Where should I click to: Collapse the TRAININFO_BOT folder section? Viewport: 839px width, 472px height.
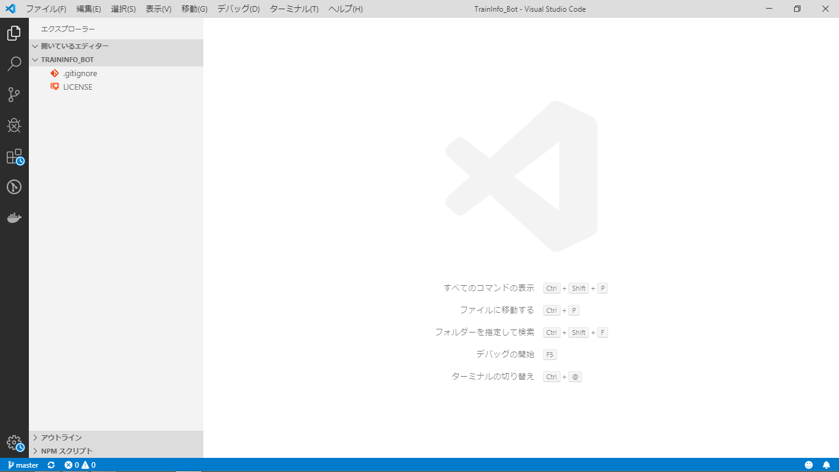click(x=116, y=60)
